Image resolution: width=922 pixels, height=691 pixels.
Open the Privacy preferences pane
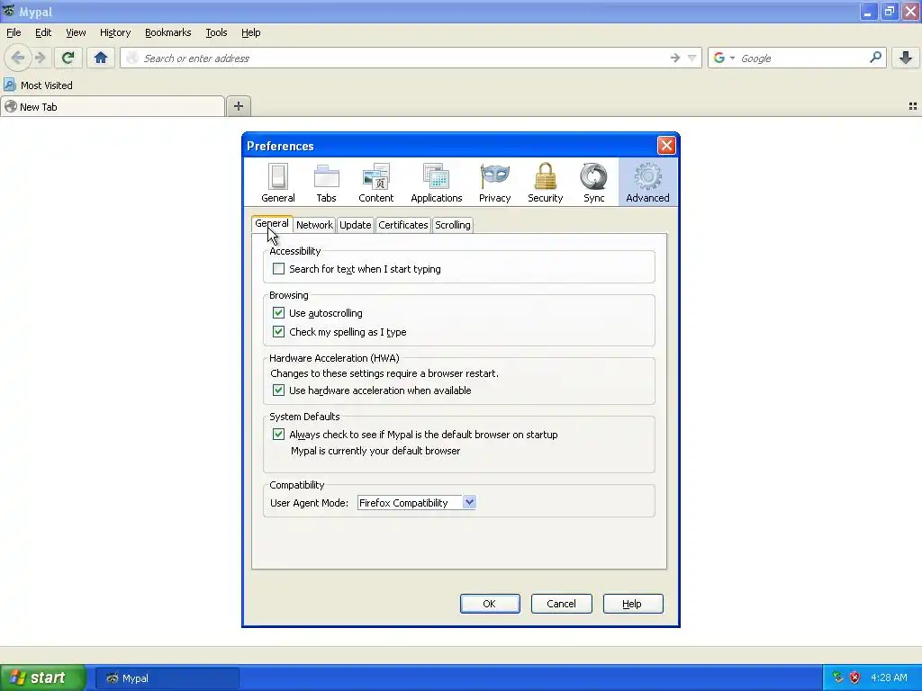pos(494,183)
